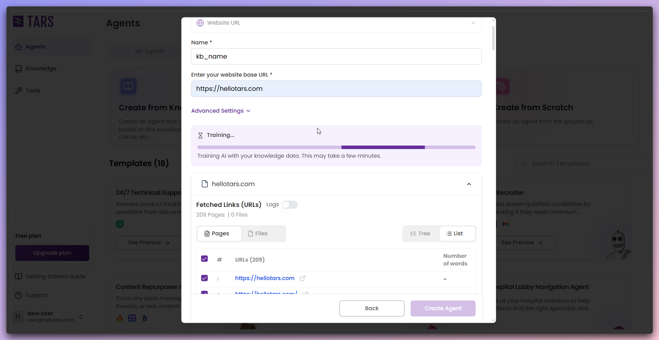The height and width of the screenshot is (340, 659).
Task: Open the Website URL source dropdown
Action: [473, 23]
